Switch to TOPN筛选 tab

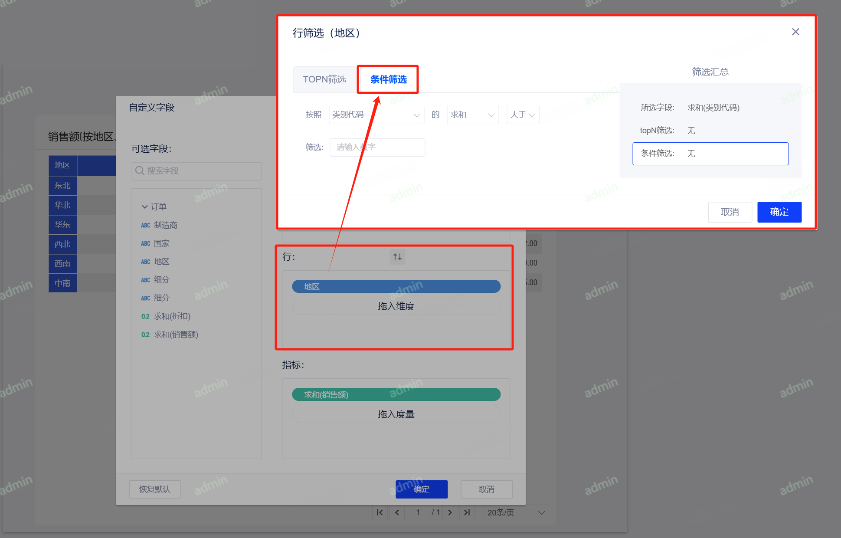(324, 79)
